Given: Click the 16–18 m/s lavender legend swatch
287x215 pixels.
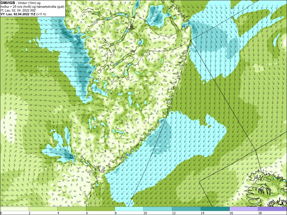Looking at the screenshot, I should point(244,209).
